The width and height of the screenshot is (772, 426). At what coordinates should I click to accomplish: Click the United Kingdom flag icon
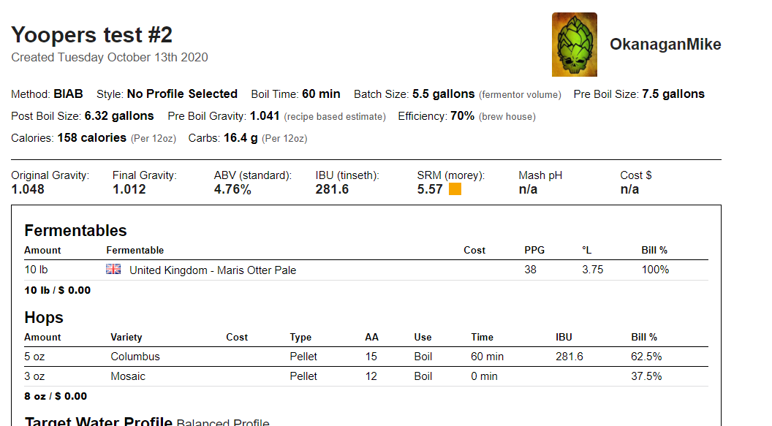pyautogui.click(x=113, y=269)
